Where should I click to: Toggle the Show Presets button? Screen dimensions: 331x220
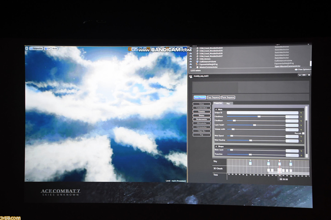point(200,97)
